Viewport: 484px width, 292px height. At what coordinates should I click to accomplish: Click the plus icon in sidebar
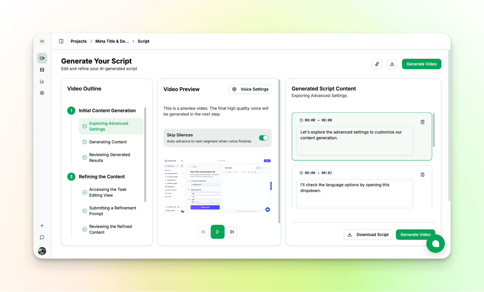click(42, 226)
